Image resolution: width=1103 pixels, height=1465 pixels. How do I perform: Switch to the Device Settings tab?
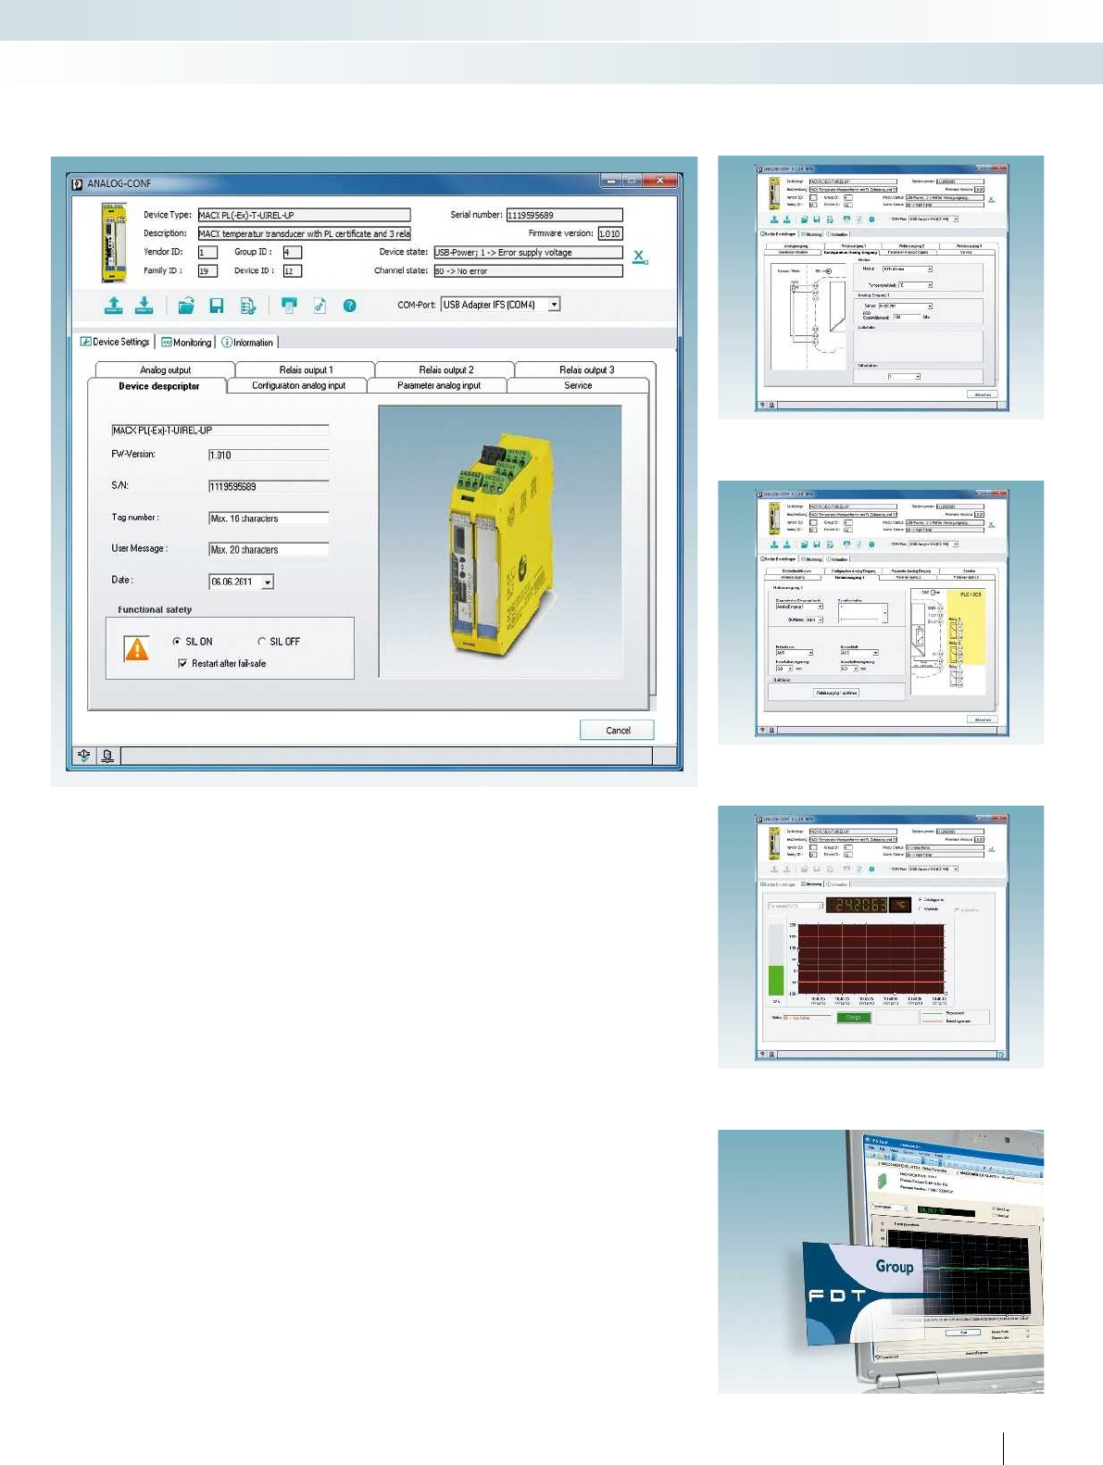pos(115,342)
